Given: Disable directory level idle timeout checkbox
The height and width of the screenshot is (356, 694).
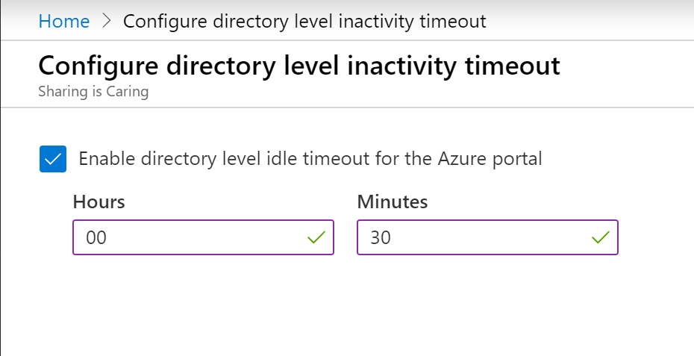Looking at the screenshot, I should [x=53, y=159].
